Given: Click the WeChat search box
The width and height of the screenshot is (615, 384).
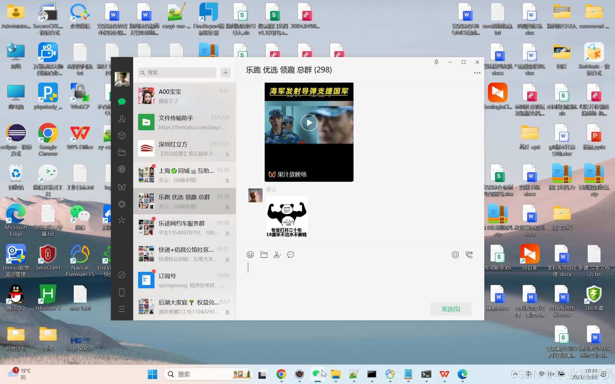Looking at the screenshot, I should 177,73.
